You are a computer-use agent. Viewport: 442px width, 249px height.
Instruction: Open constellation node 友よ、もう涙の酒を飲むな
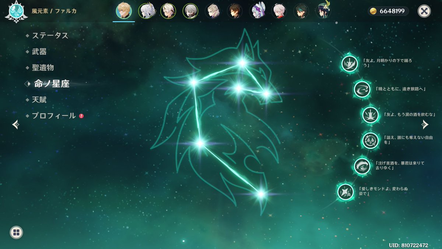pos(370,115)
